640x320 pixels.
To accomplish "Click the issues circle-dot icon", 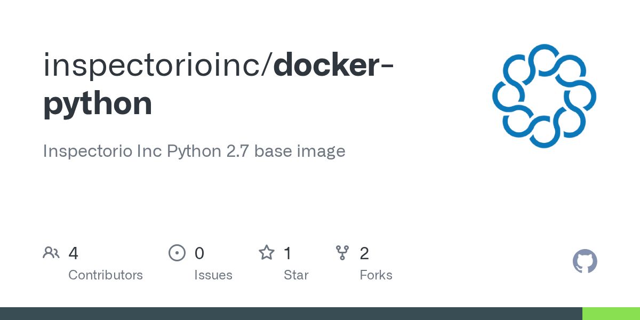I will (x=177, y=253).
